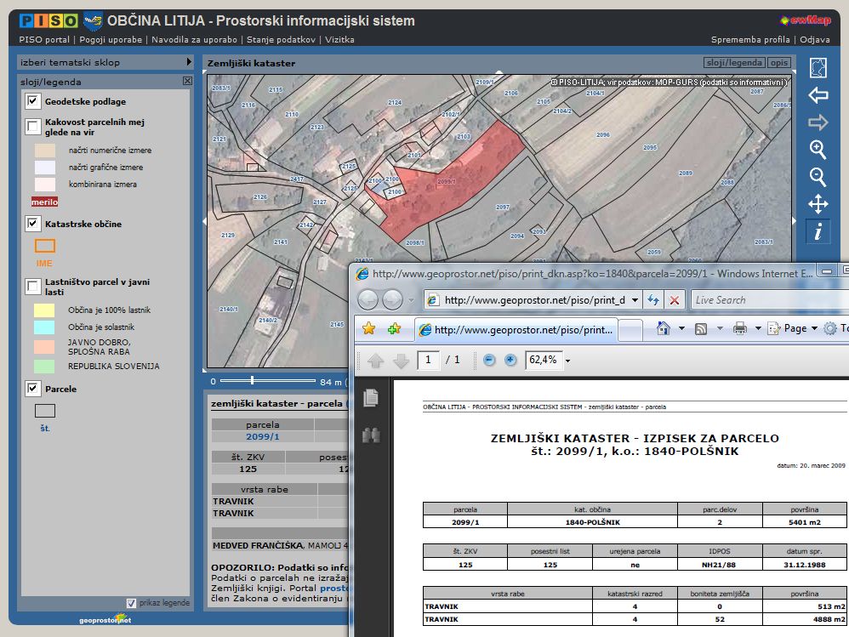Activate the pan map tool
Viewport: 849px width, 637px height.
818,204
